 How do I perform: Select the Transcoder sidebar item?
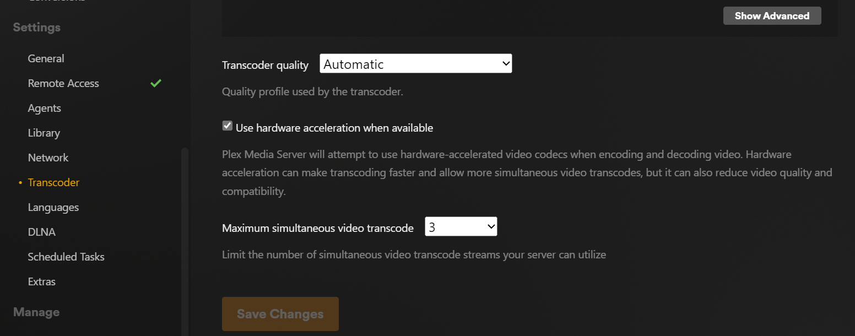click(54, 182)
